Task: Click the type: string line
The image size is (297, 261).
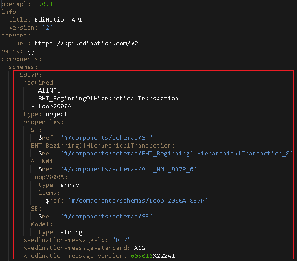Action: pos(60,232)
